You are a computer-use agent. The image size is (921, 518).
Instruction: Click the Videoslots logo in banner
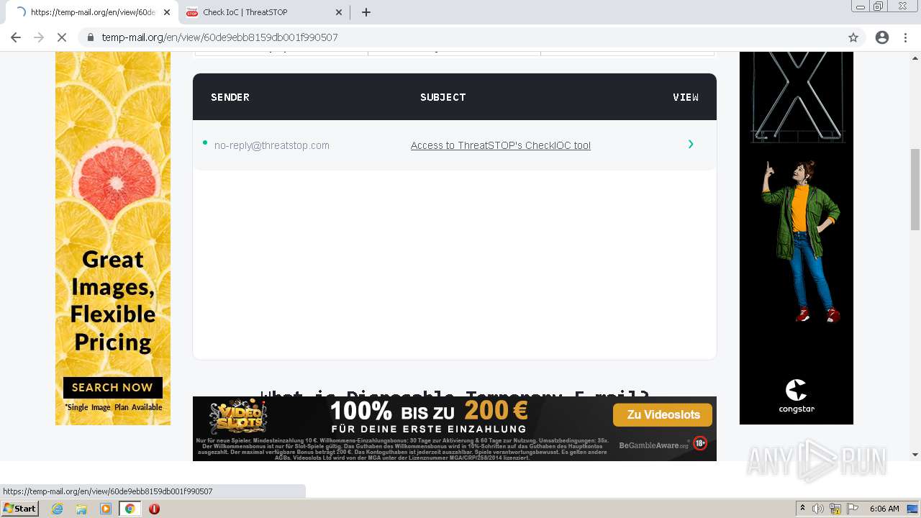(x=238, y=417)
